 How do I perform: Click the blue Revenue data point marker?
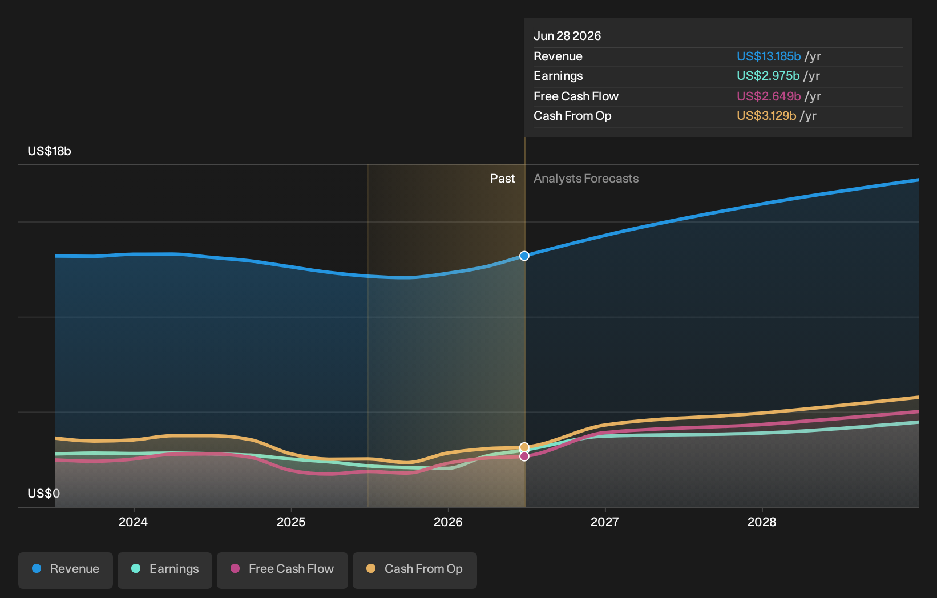524,256
